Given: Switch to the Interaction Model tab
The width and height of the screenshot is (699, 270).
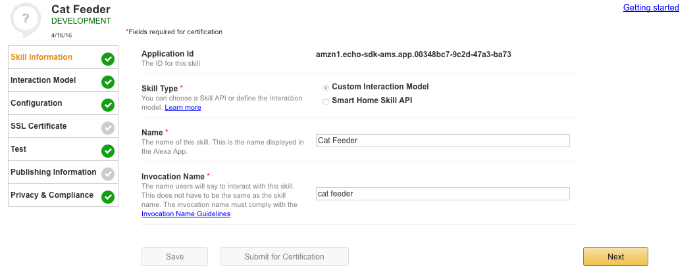Looking at the screenshot, I should (43, 80).
